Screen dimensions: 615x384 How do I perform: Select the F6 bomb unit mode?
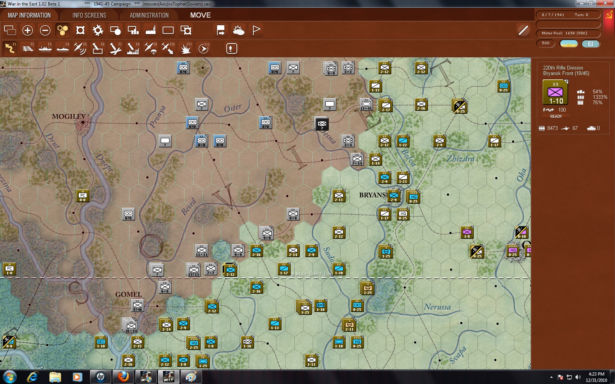[98, 48]
